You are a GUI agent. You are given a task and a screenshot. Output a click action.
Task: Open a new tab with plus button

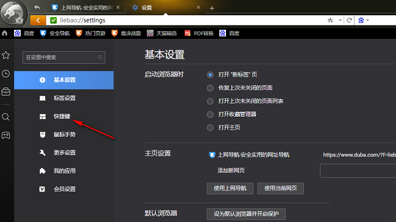click(x=211, y=9)
